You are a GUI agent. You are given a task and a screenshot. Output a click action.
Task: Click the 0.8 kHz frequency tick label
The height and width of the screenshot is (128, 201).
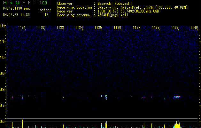pyautogui.click(x=3, y=90)
